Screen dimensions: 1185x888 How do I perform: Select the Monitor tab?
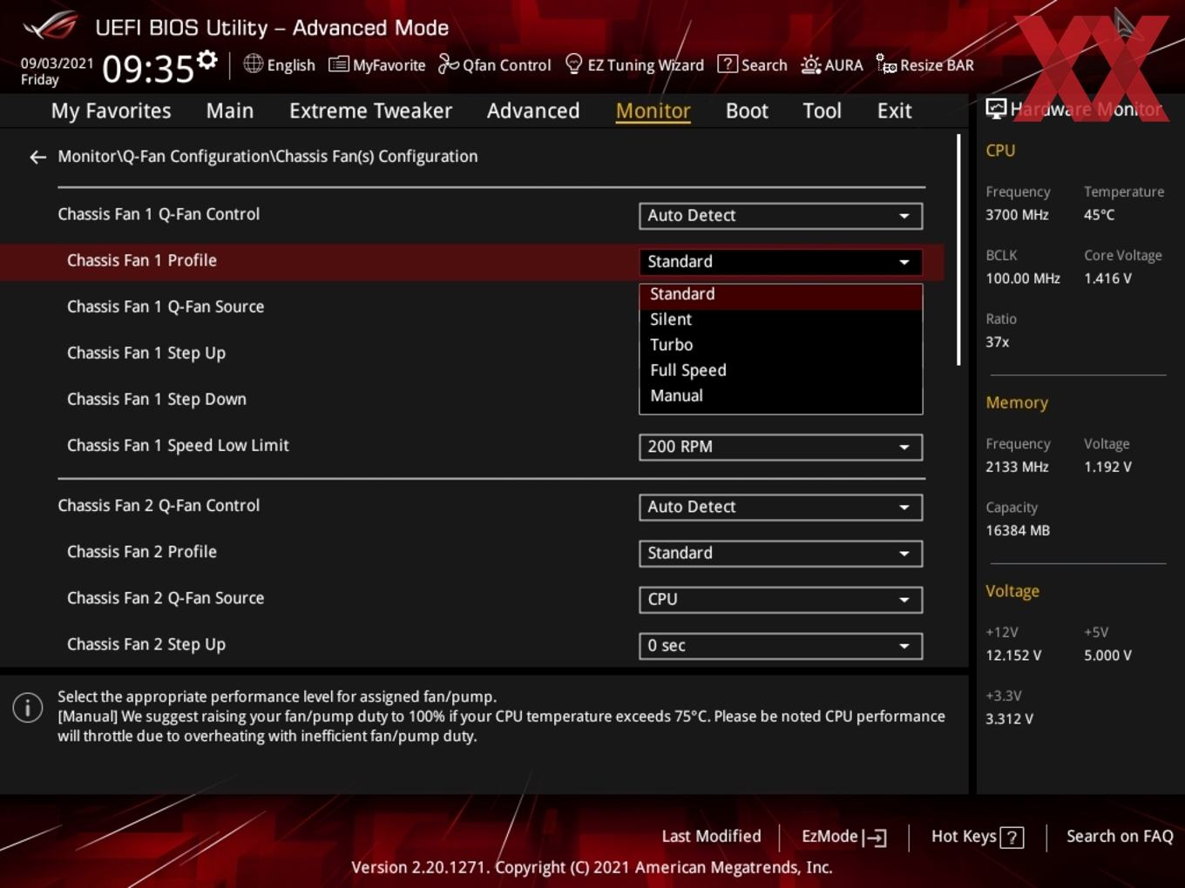[653, 111]
